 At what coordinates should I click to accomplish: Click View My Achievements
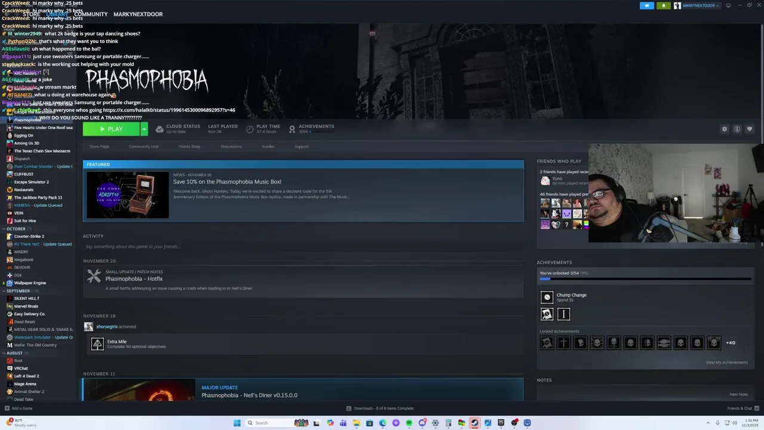tap(726, 363)
